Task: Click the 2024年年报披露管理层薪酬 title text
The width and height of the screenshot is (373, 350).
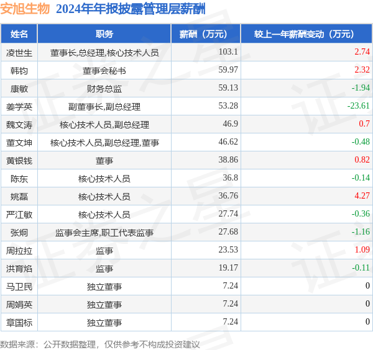Action: tap(131, 9)
